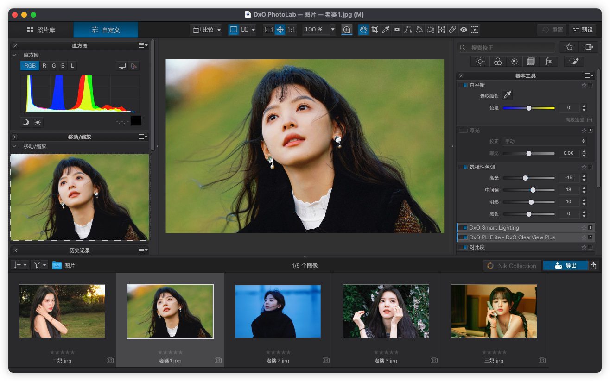
Task: Switch to the 照片库 tab
Action: point(41,30)
